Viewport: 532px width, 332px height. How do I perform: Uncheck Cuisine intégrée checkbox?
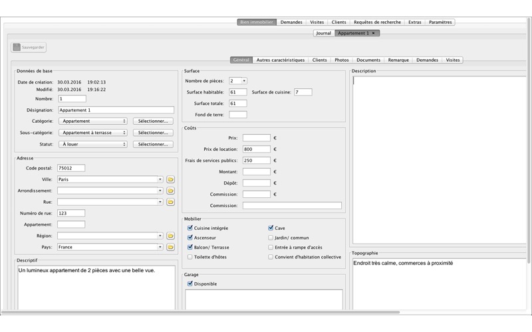click(190, 228)
